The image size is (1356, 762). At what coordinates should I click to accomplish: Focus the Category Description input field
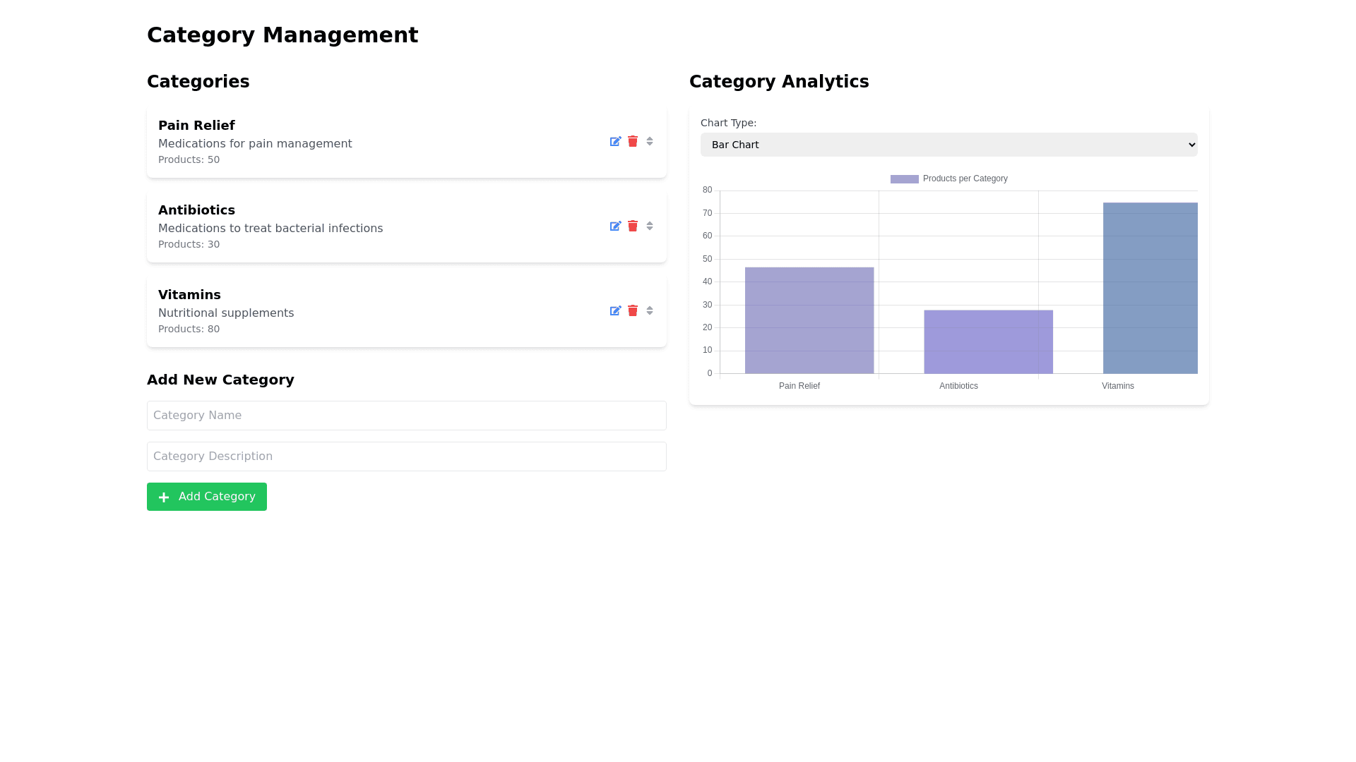[x=406, y=456]
